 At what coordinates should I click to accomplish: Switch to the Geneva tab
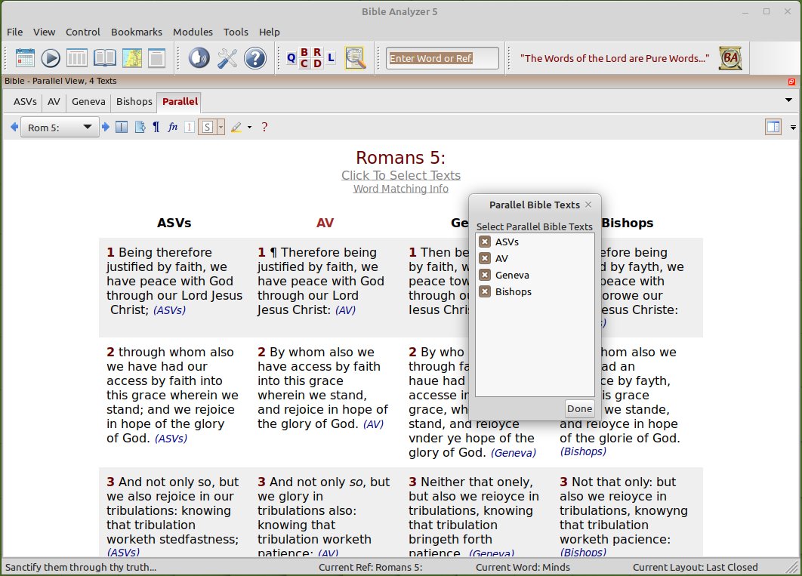click(88, 101)
